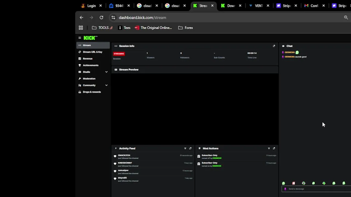Open the Achievements section

pos(93,65)
